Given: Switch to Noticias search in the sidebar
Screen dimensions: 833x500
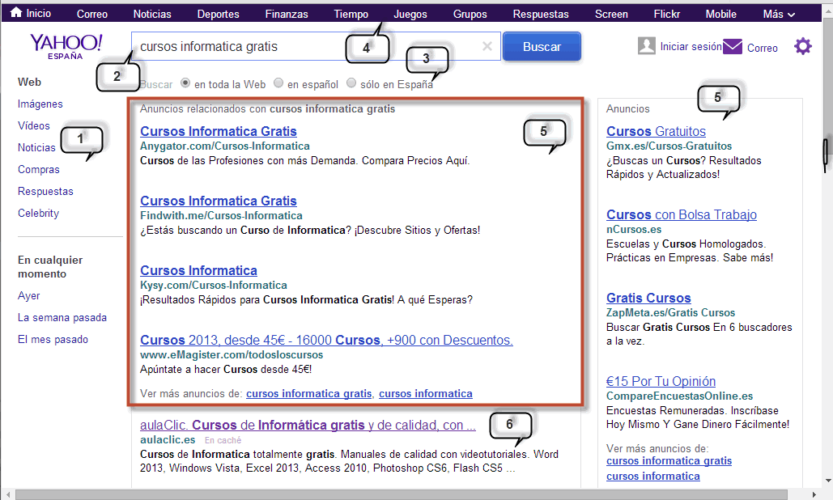Looking at the screenshot, I should click(36, 147).
